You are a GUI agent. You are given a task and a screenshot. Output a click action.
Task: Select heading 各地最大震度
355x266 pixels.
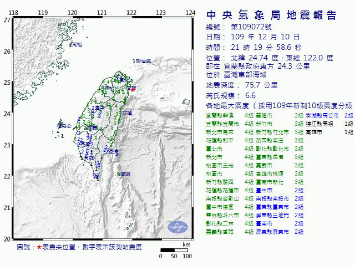point(227,106)
